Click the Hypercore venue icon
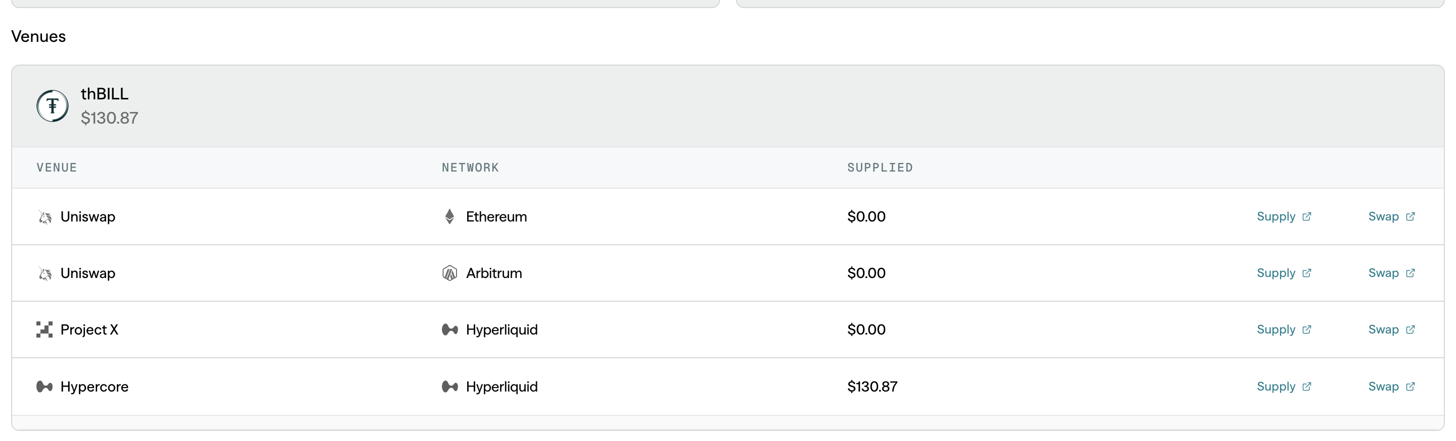Screen dimensions: 1456x441 (x=44, y=387)
